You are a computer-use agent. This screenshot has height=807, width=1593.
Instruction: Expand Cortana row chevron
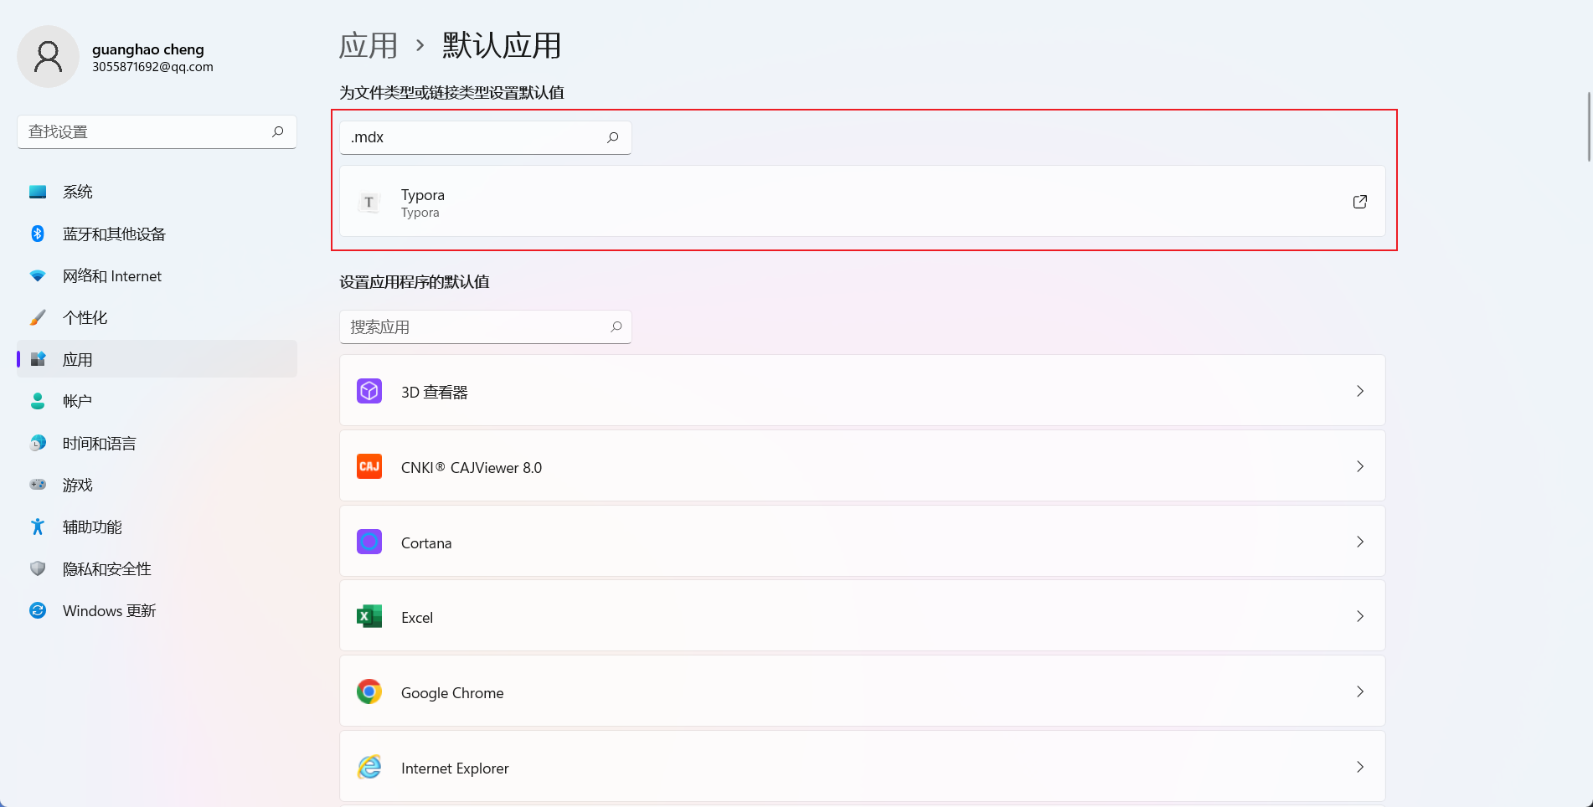click(1360, 542)
